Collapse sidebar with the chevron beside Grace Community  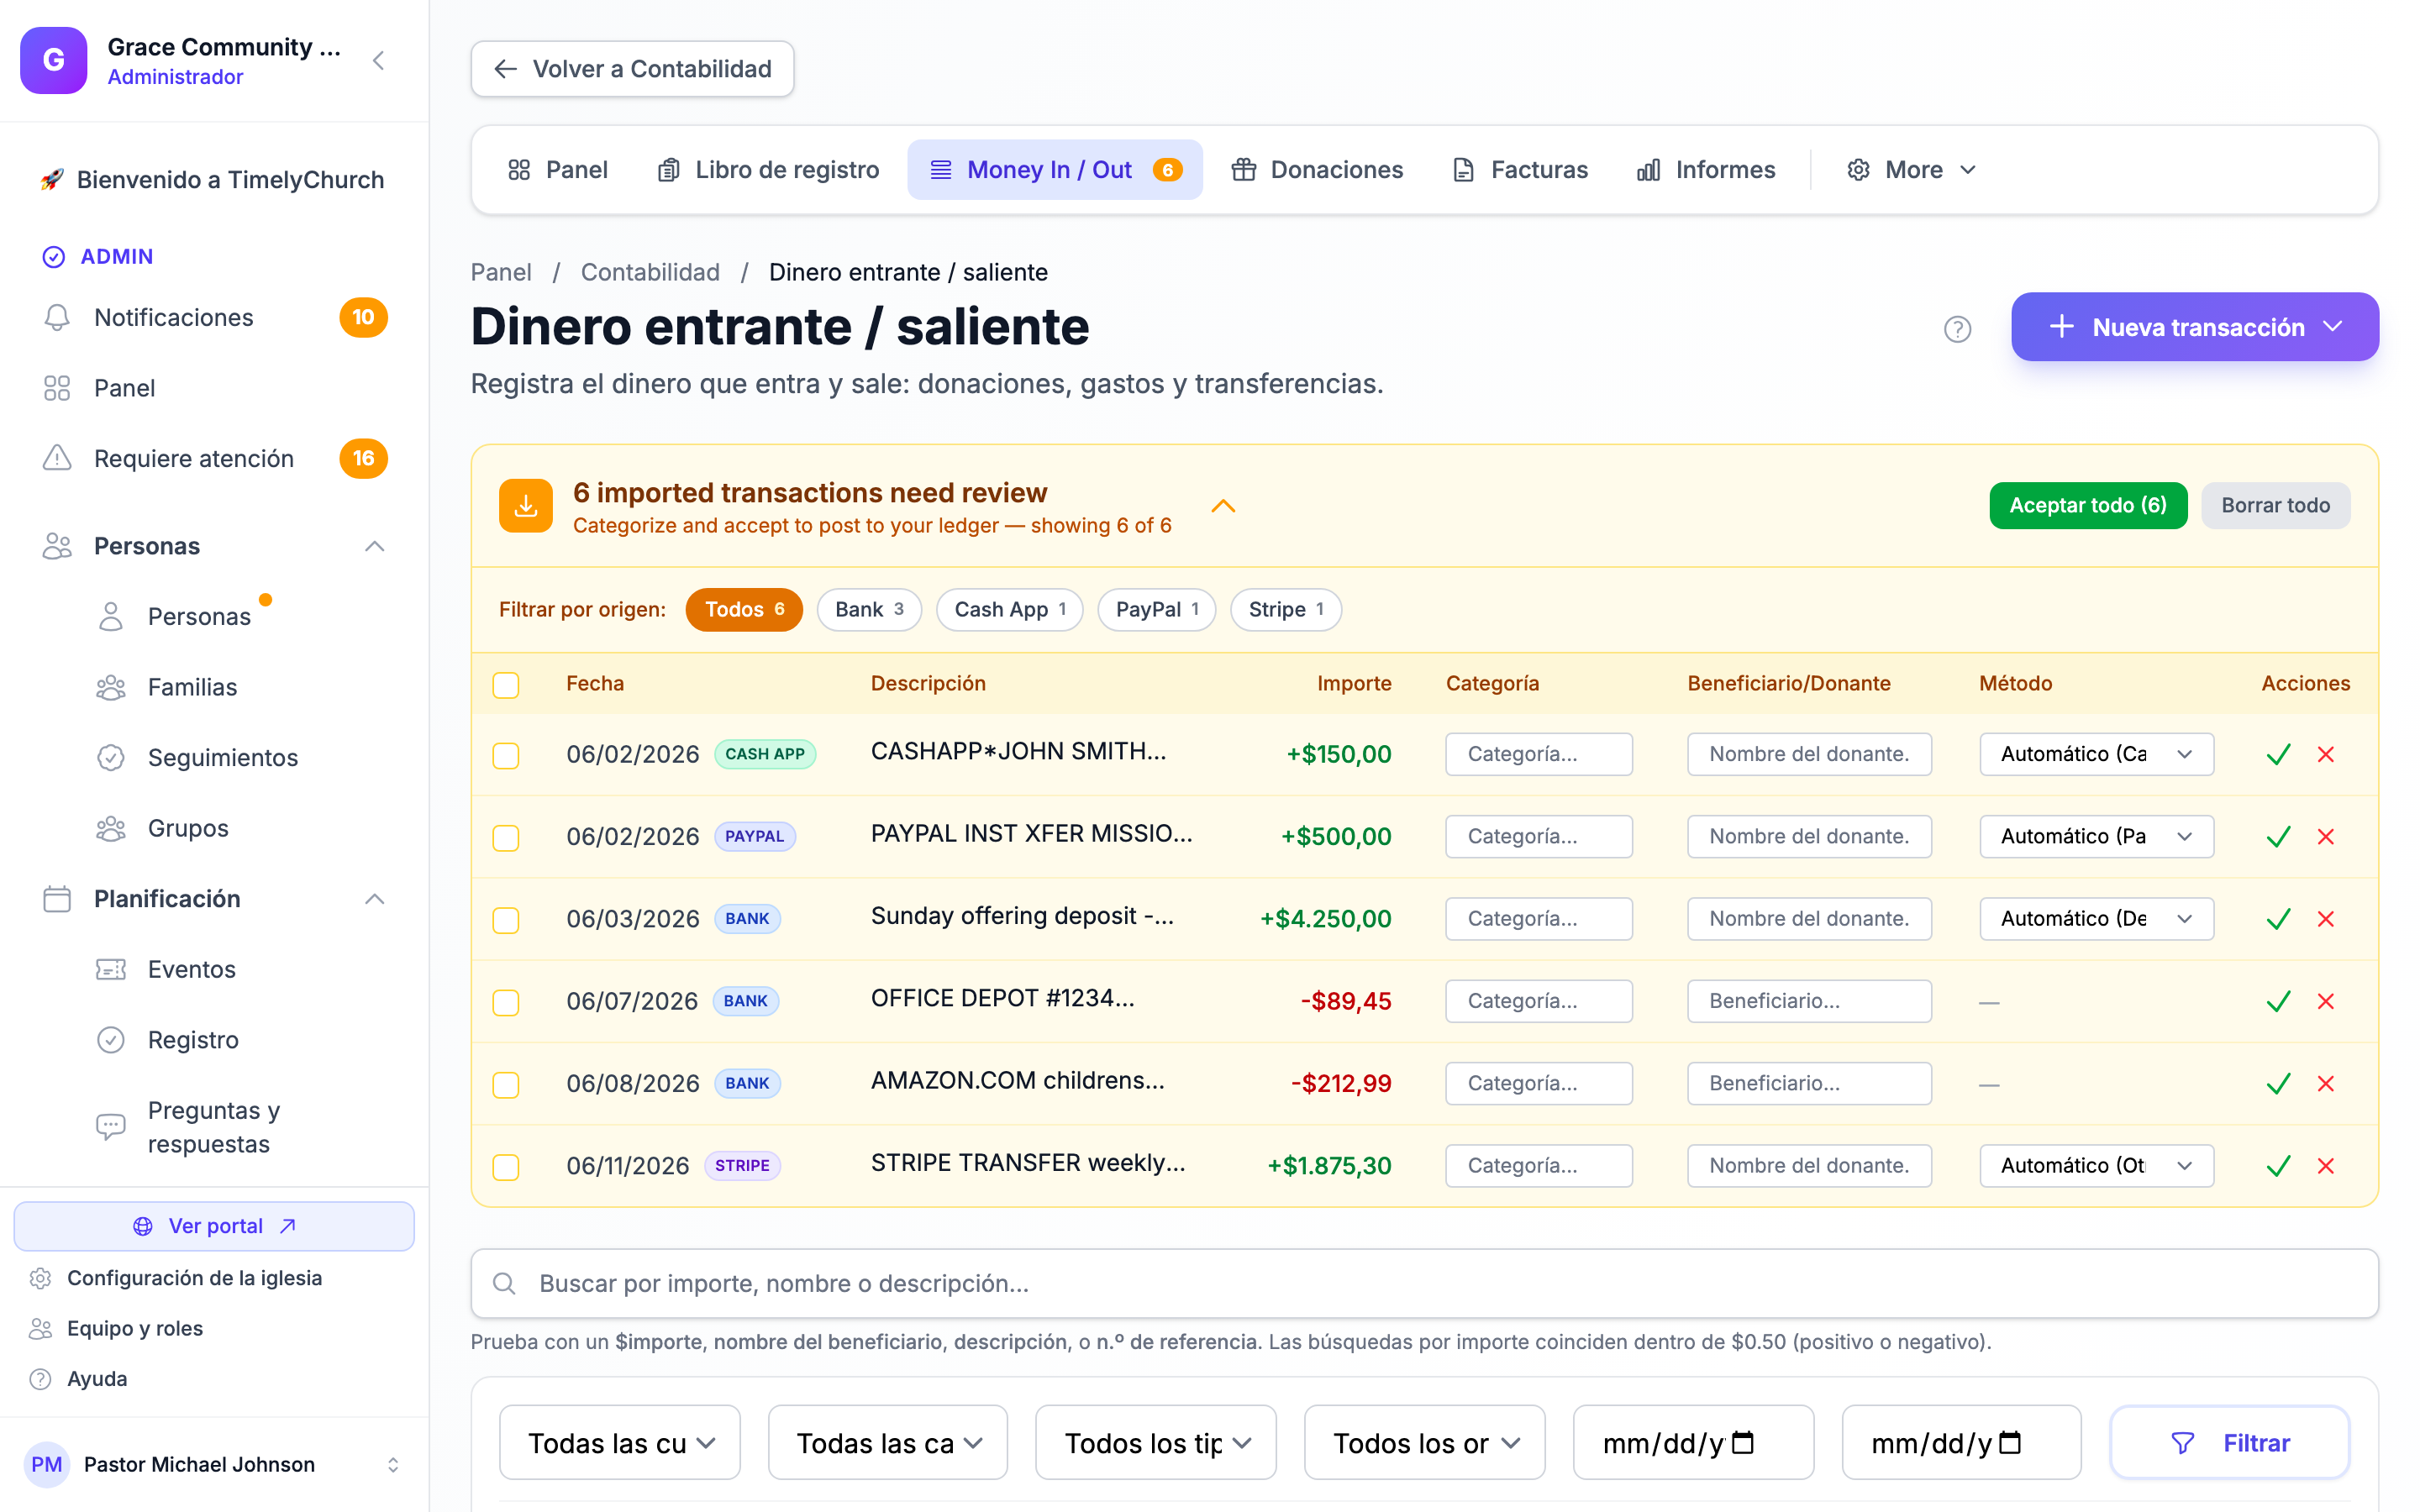tap(379, 61)
